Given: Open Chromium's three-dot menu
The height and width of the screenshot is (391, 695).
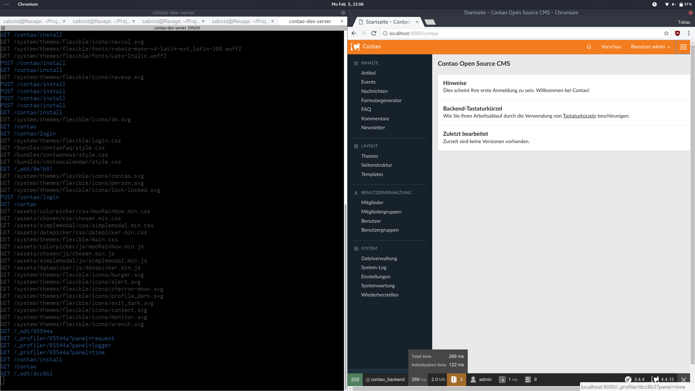Looking at the screenshot, I should click(x=689, y=33).
